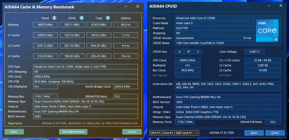Image resolution: width=289 pixels, height=140 pixels.
Task: Select L3 Cache Copy value 292.45 GB/s
Action: [99, 56]
